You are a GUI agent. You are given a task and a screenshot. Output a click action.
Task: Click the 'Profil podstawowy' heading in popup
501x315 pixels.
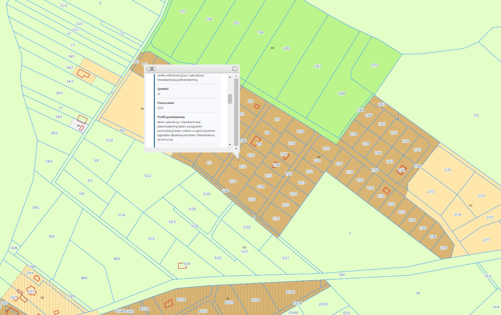(171, 117)
